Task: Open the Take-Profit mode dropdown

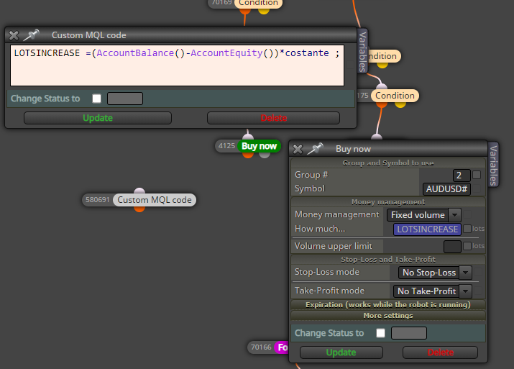Action: tap(432, 291)
